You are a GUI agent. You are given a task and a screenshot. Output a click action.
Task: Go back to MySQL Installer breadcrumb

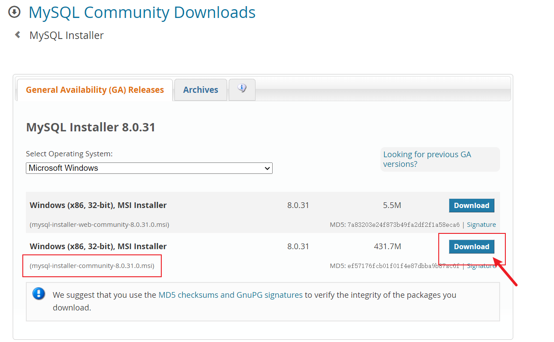(x=67, y=35)
